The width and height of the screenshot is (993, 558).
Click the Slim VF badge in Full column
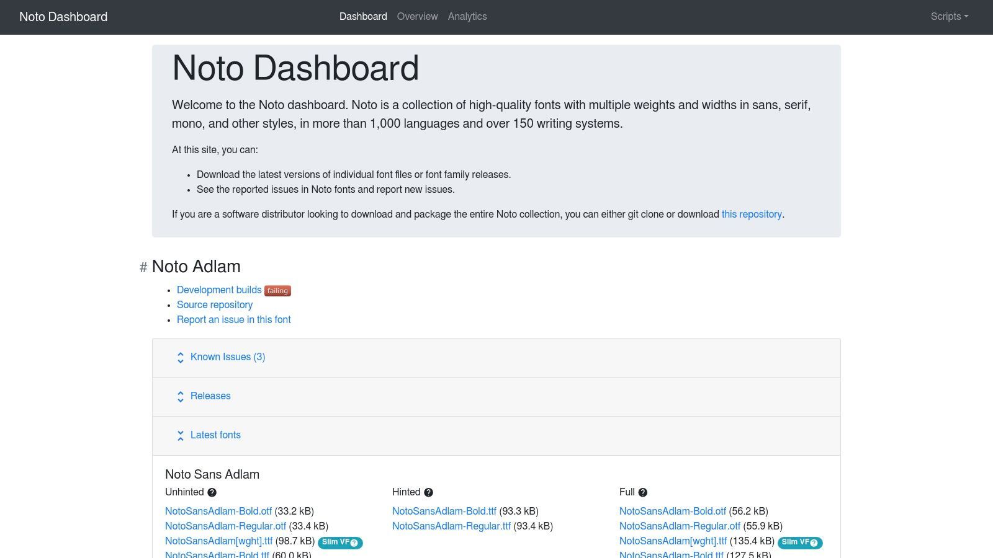click(x=799, y=542)
